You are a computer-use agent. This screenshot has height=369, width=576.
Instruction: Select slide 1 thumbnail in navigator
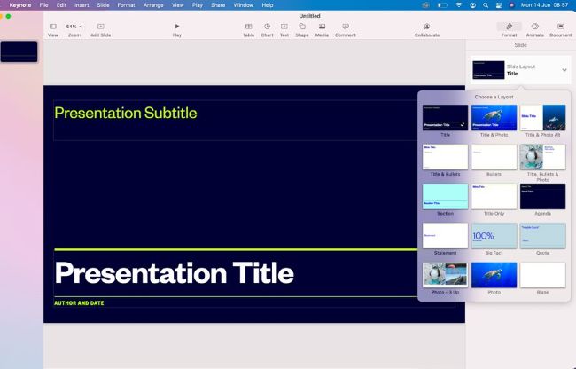pyautogui.click(x=19, y=51)
